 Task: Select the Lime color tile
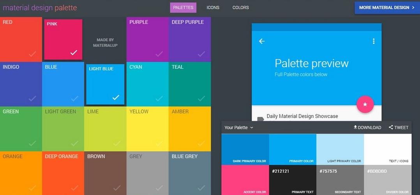(105, 129)
